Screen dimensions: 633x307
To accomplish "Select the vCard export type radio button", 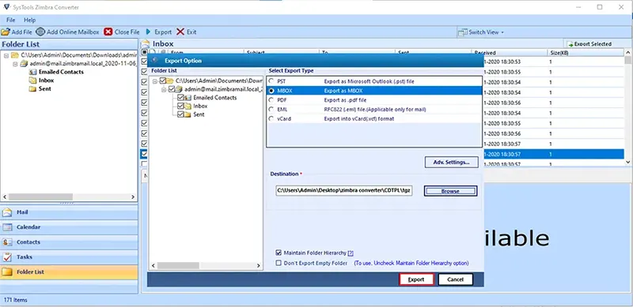I will click(x=271, y=119).
